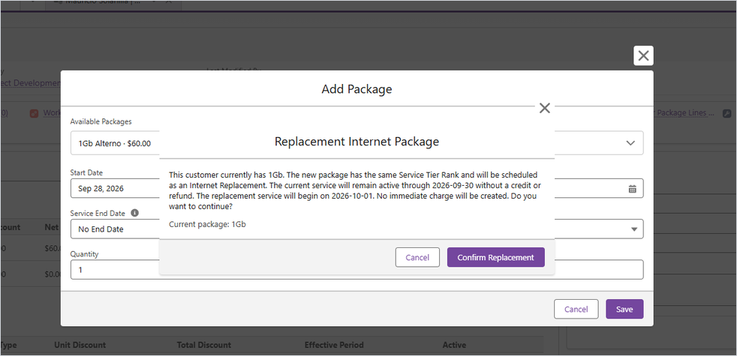Screen dimensions: 737x356
Task: Open the Start Date calendar picker
Action: click(x=632, y=189)
